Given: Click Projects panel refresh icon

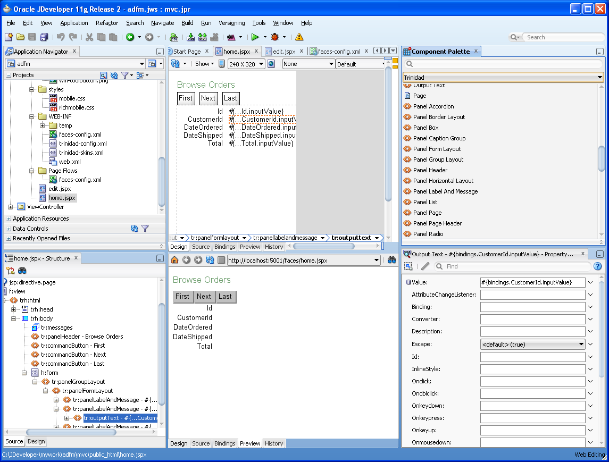Looking at the screenshot, I should click(x=114, y=75).
